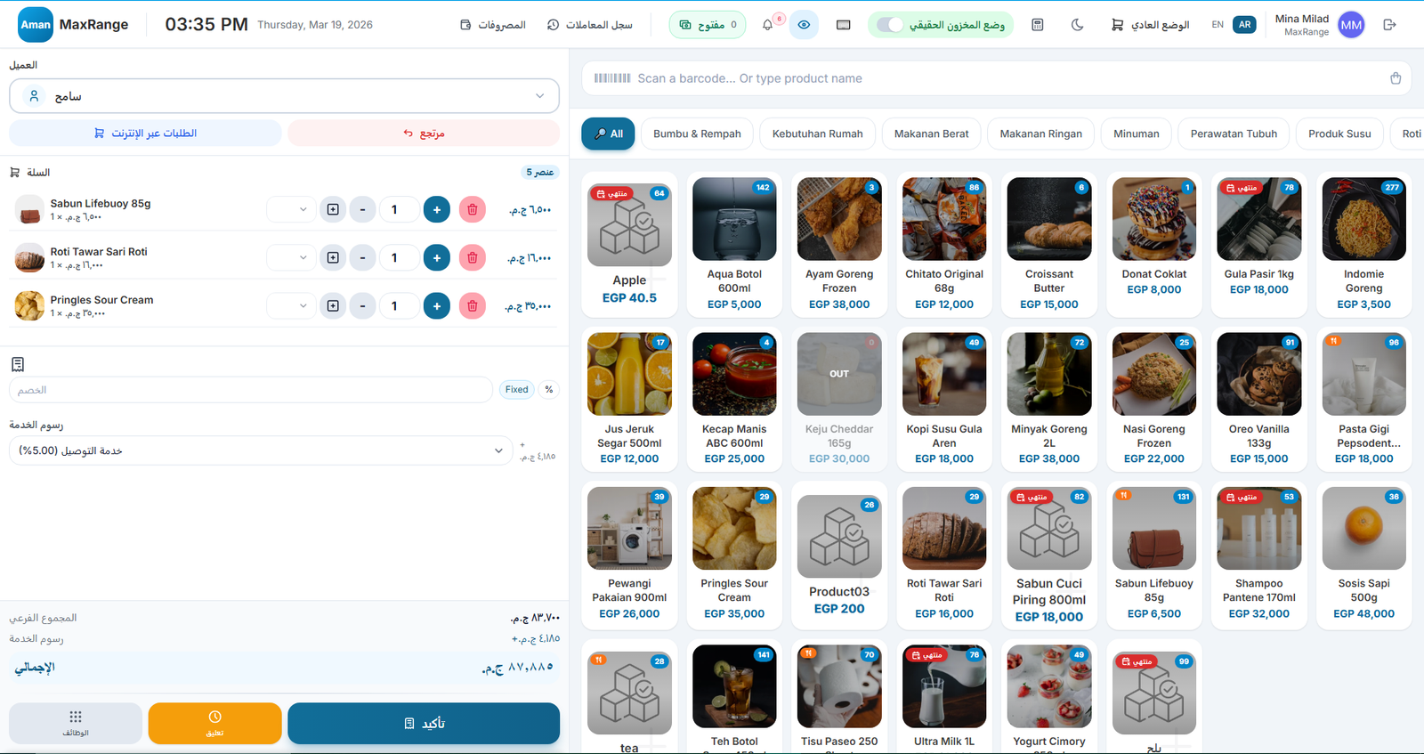Viewport: 1424px width, 754px height.
Task: Decrease Sabun Lifebuoy 85g quantity
Action: (362, 210)
